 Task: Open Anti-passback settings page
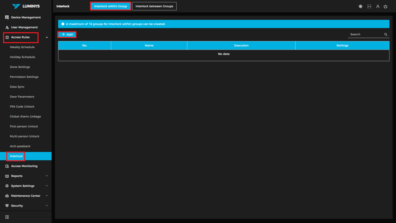point(20,146)
